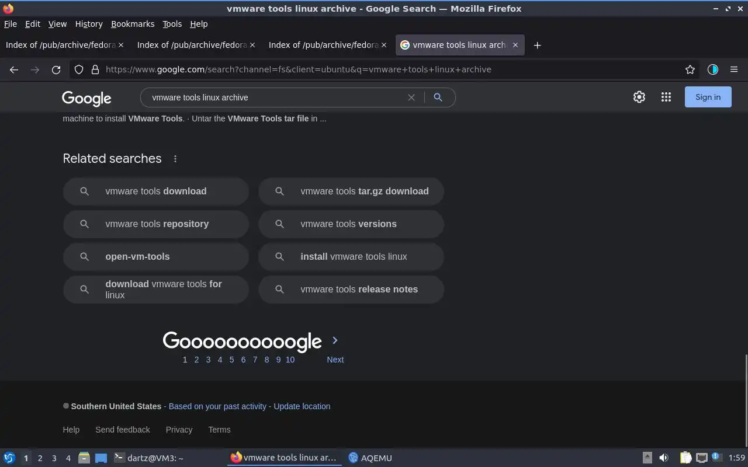Open the View menu
This screenshot has width=748, height=467.
coord(57,24)
